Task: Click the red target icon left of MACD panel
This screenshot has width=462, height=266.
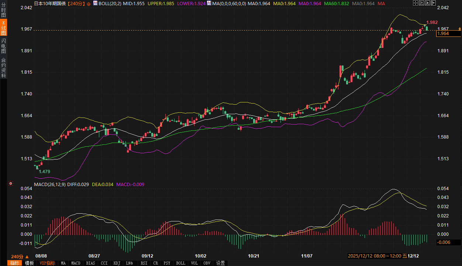Action: point(11,183)
